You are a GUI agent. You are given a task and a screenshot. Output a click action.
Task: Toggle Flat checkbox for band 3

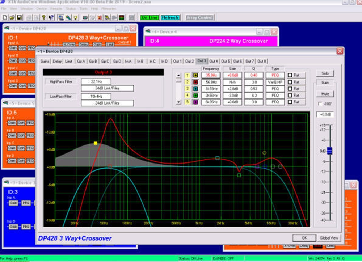click(x=290, y=89)
